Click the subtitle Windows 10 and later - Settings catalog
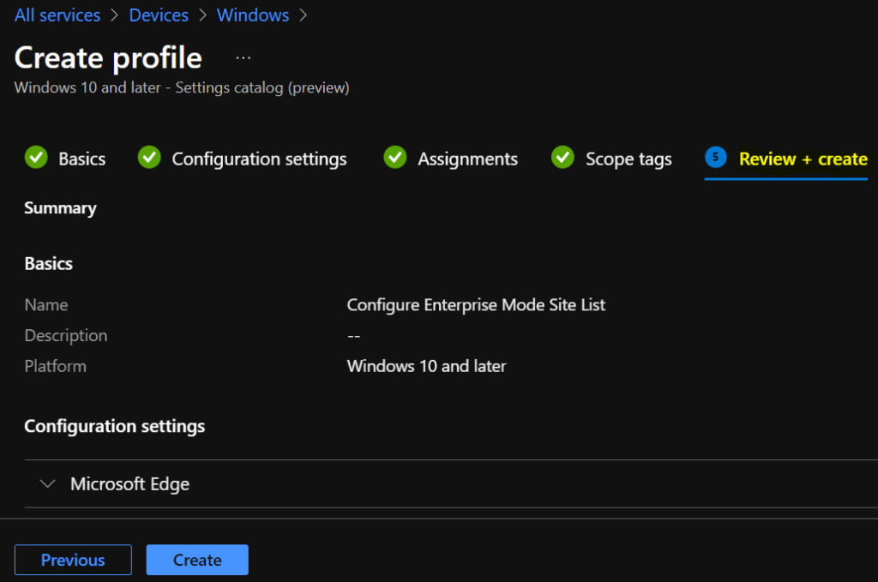This screenshot has width=878, height=582. 182,88
